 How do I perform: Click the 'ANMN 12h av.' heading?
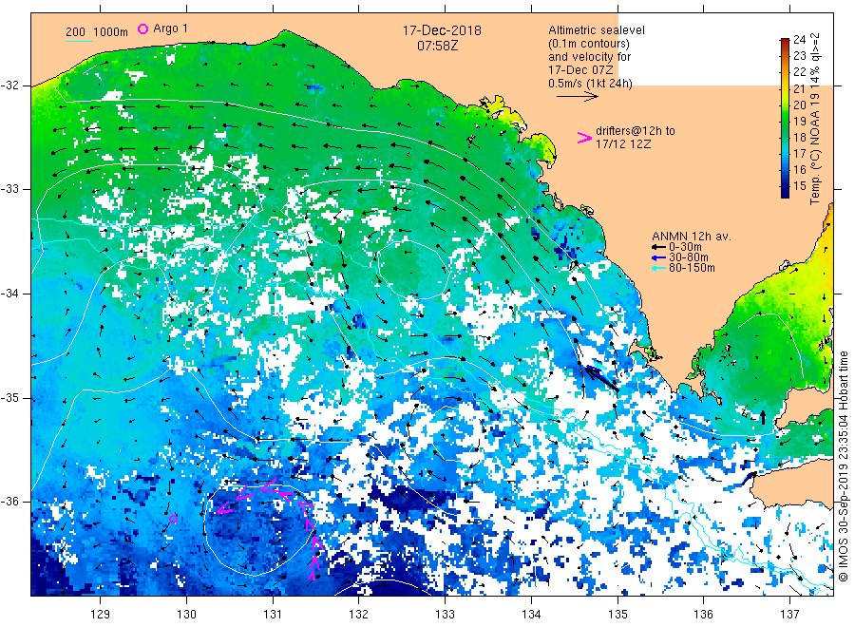[x=692, y=237]
